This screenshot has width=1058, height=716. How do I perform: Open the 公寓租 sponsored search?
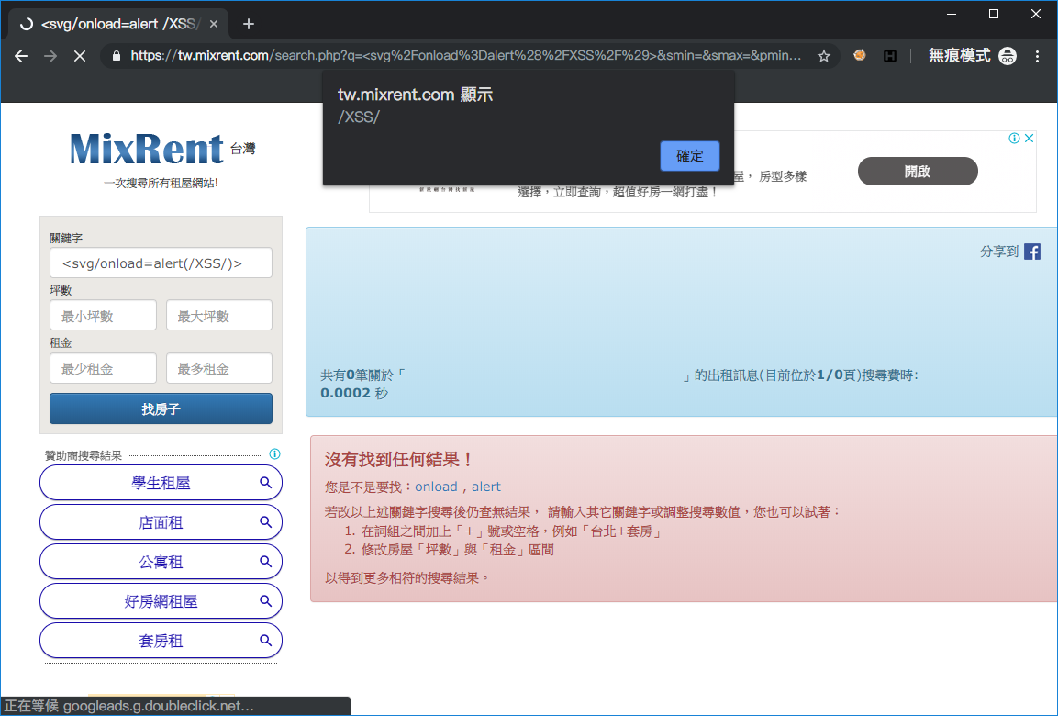pyautogui.click(x=161, y=562)
